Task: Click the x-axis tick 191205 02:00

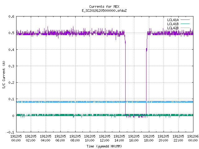Action: pos(30,138)
